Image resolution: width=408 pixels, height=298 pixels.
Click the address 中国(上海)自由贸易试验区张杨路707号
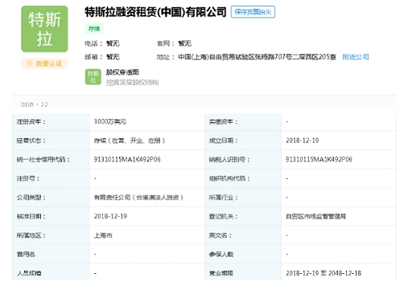pyautogui.click(x=257, y=57)
